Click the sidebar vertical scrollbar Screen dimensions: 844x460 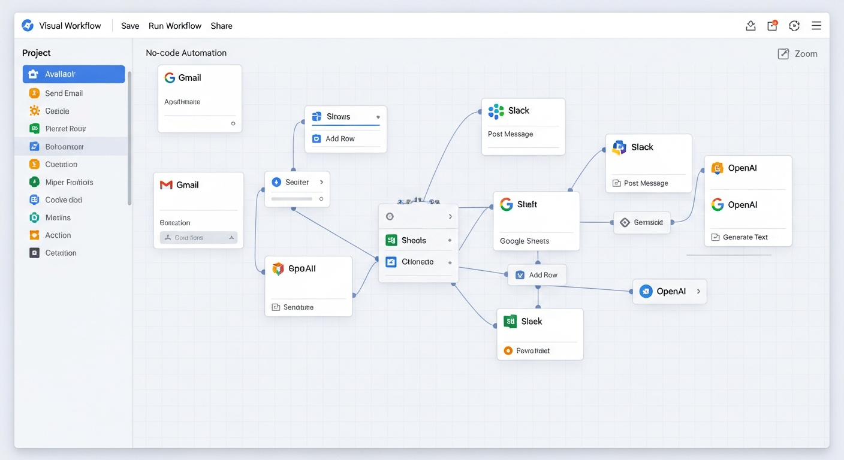point(129,138)
